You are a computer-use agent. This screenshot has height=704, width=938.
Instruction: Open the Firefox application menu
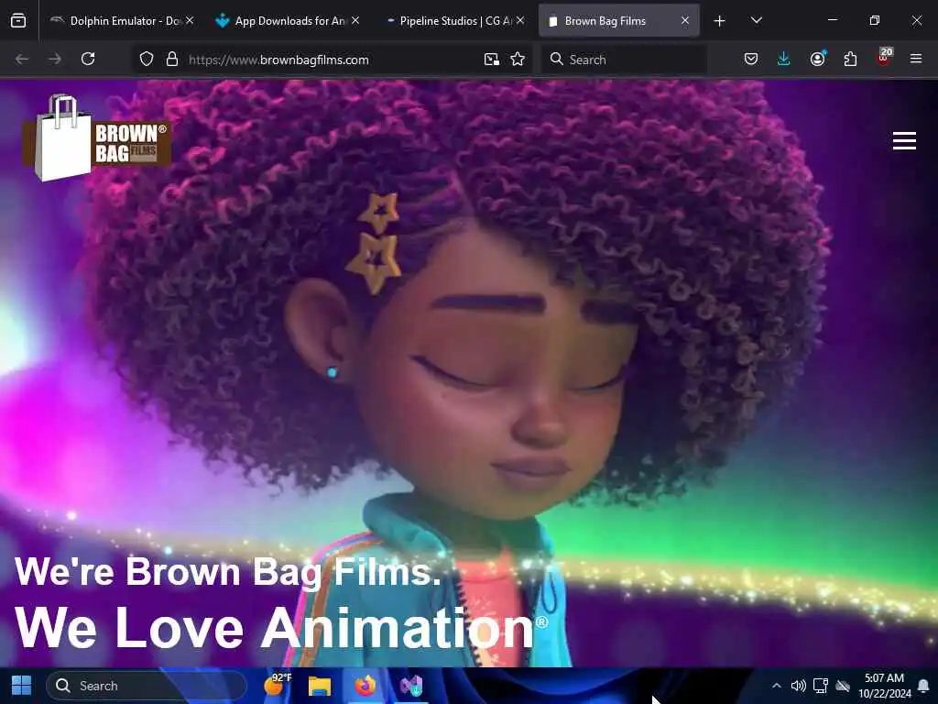pos(916,60)
